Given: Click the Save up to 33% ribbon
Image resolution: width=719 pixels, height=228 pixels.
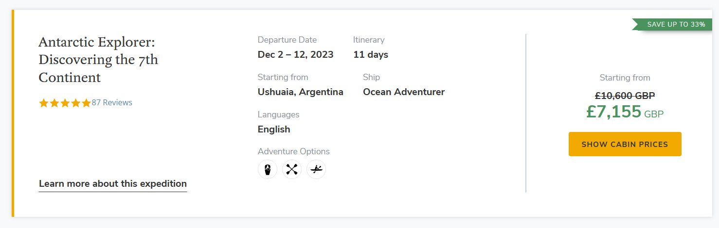Looking at the screenshot, I should 674,24.
